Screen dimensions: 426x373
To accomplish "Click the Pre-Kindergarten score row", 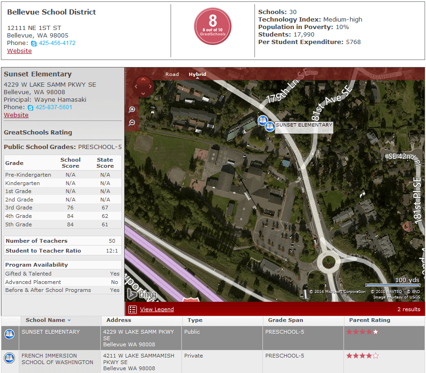I will click(x=63, y=175).
